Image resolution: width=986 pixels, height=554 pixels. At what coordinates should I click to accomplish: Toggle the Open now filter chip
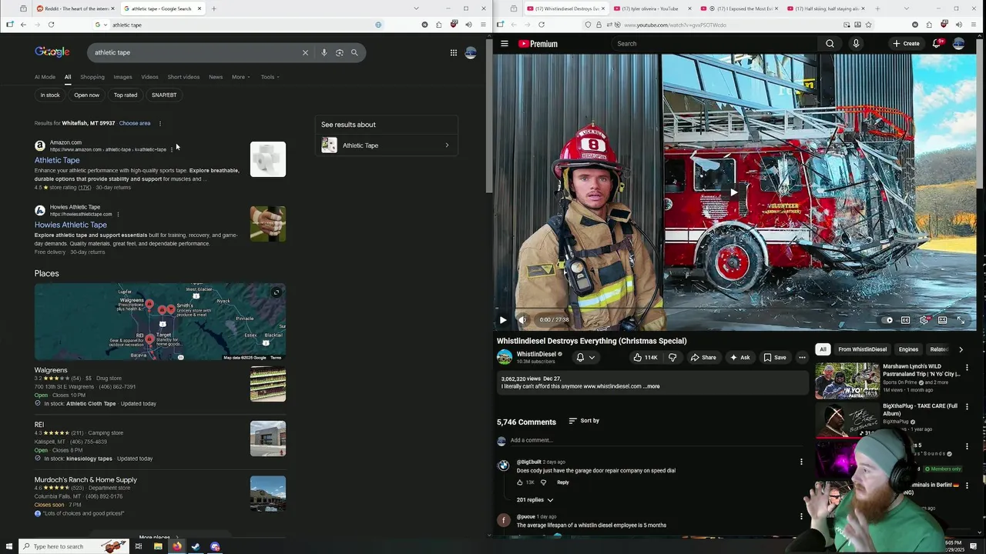[x=86, y=95]
